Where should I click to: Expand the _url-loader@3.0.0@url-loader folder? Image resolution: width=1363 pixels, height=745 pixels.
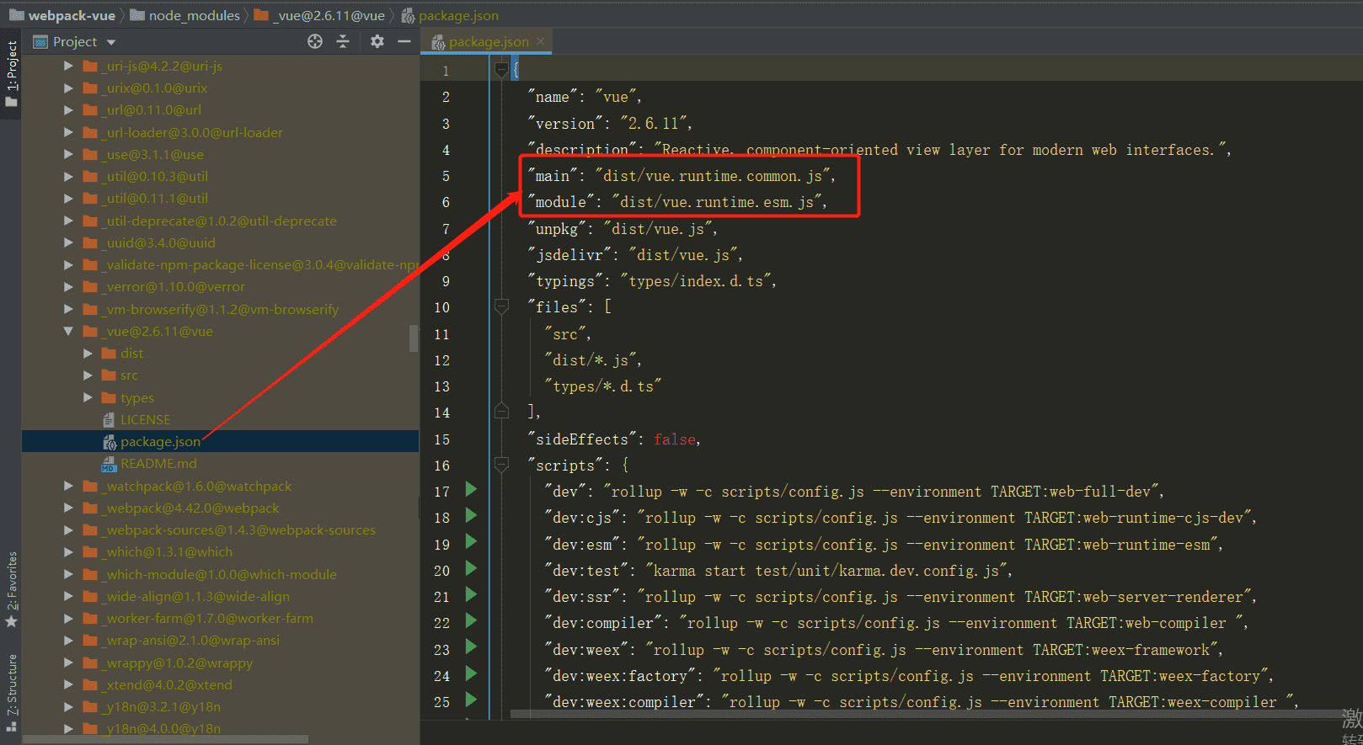point(69,132)
